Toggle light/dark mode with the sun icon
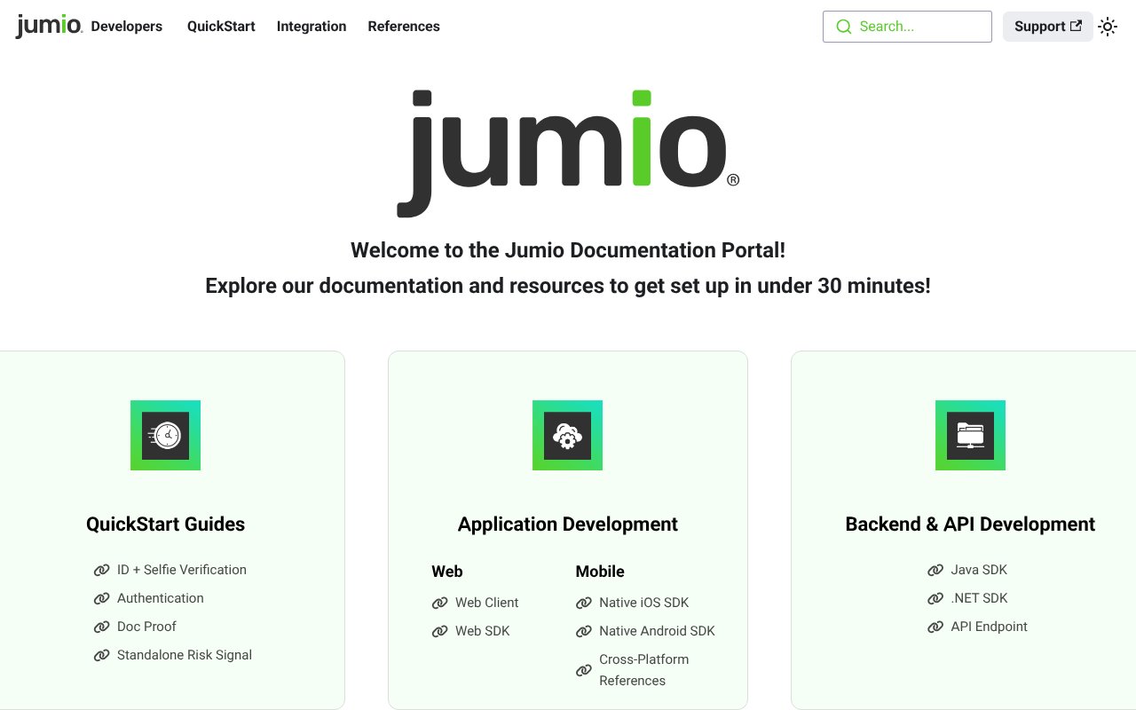Viewport: 1136px width, 710px height. (x=1108, y=27)
